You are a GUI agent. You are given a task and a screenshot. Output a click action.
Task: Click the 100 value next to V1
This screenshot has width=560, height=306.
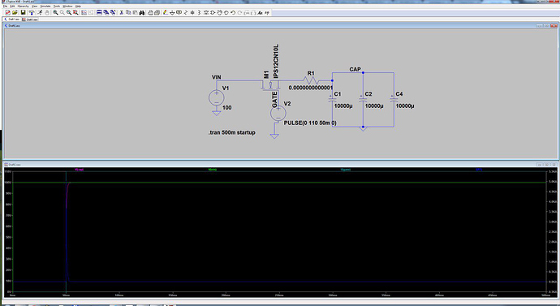(x=226, y=107)
